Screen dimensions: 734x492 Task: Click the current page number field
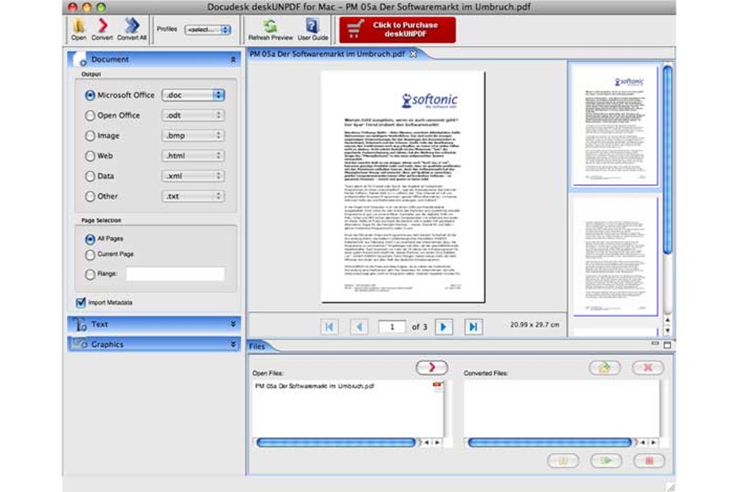coord(391,326)
